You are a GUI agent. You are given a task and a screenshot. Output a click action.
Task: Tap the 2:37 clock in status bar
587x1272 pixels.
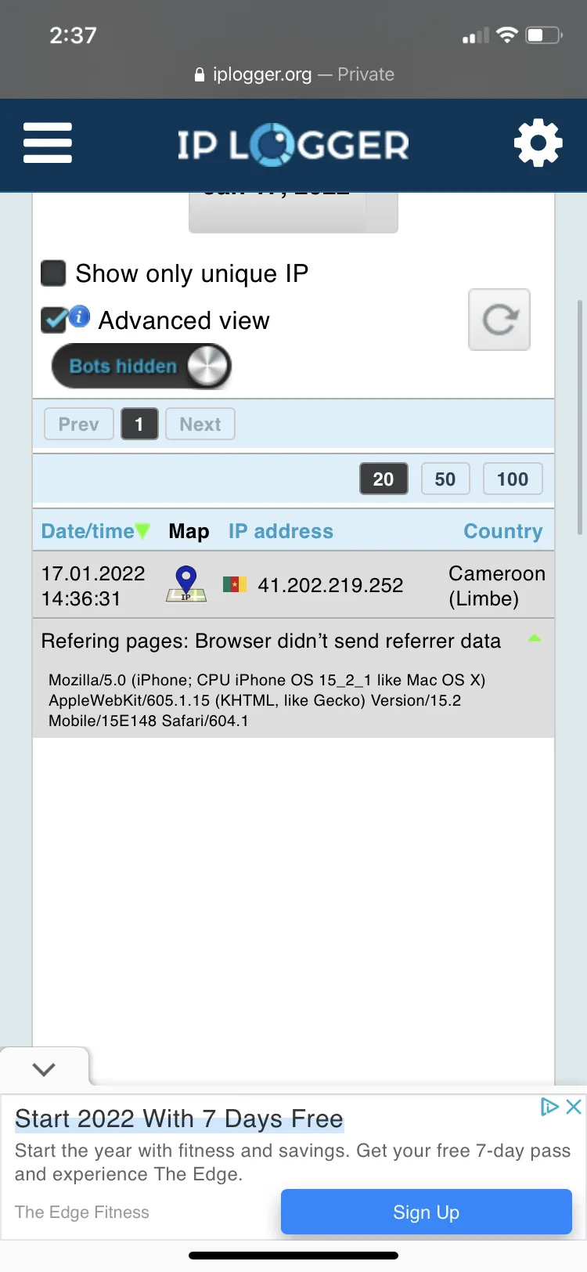(73, 35)
